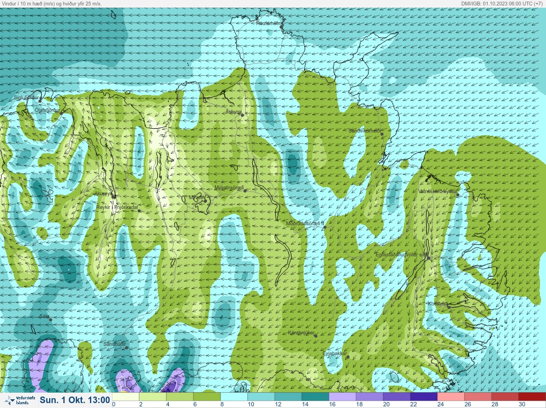This screenshot has width=546, height=408.
Task: Click the Vatnsskarð eystra station label
Action: click(x=437, y=191)
